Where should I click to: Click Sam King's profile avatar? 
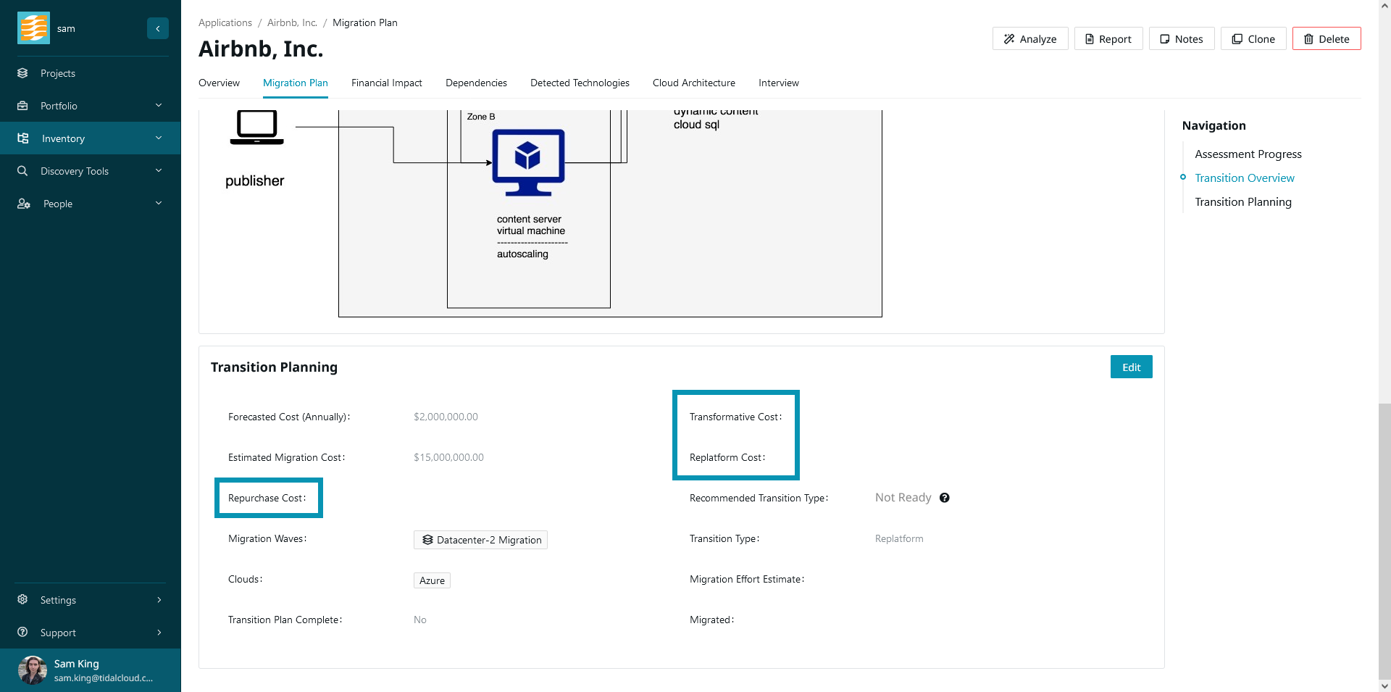coord(33,670)
